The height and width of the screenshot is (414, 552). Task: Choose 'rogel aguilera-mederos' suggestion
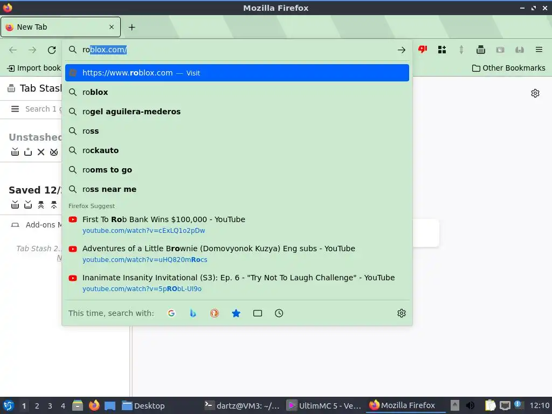coord(237,112)
